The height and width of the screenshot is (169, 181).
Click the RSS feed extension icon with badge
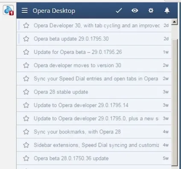[x=9, y=10]
